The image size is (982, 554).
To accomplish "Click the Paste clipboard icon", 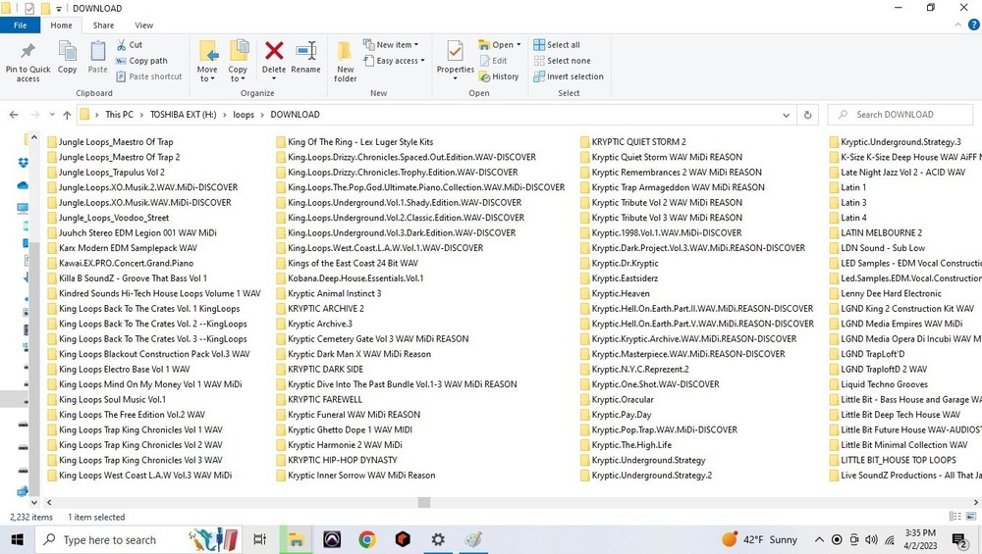I will click(x=97, y=51).
